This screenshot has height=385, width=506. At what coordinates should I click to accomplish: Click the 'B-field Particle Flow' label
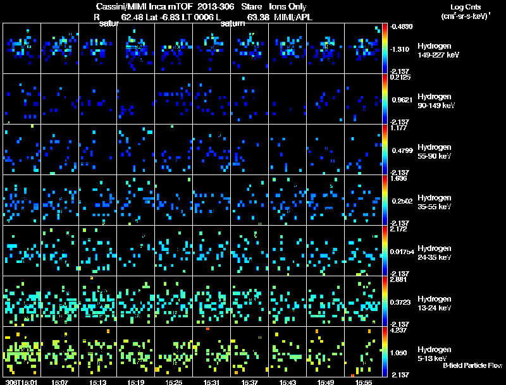[x=472, y=365]
